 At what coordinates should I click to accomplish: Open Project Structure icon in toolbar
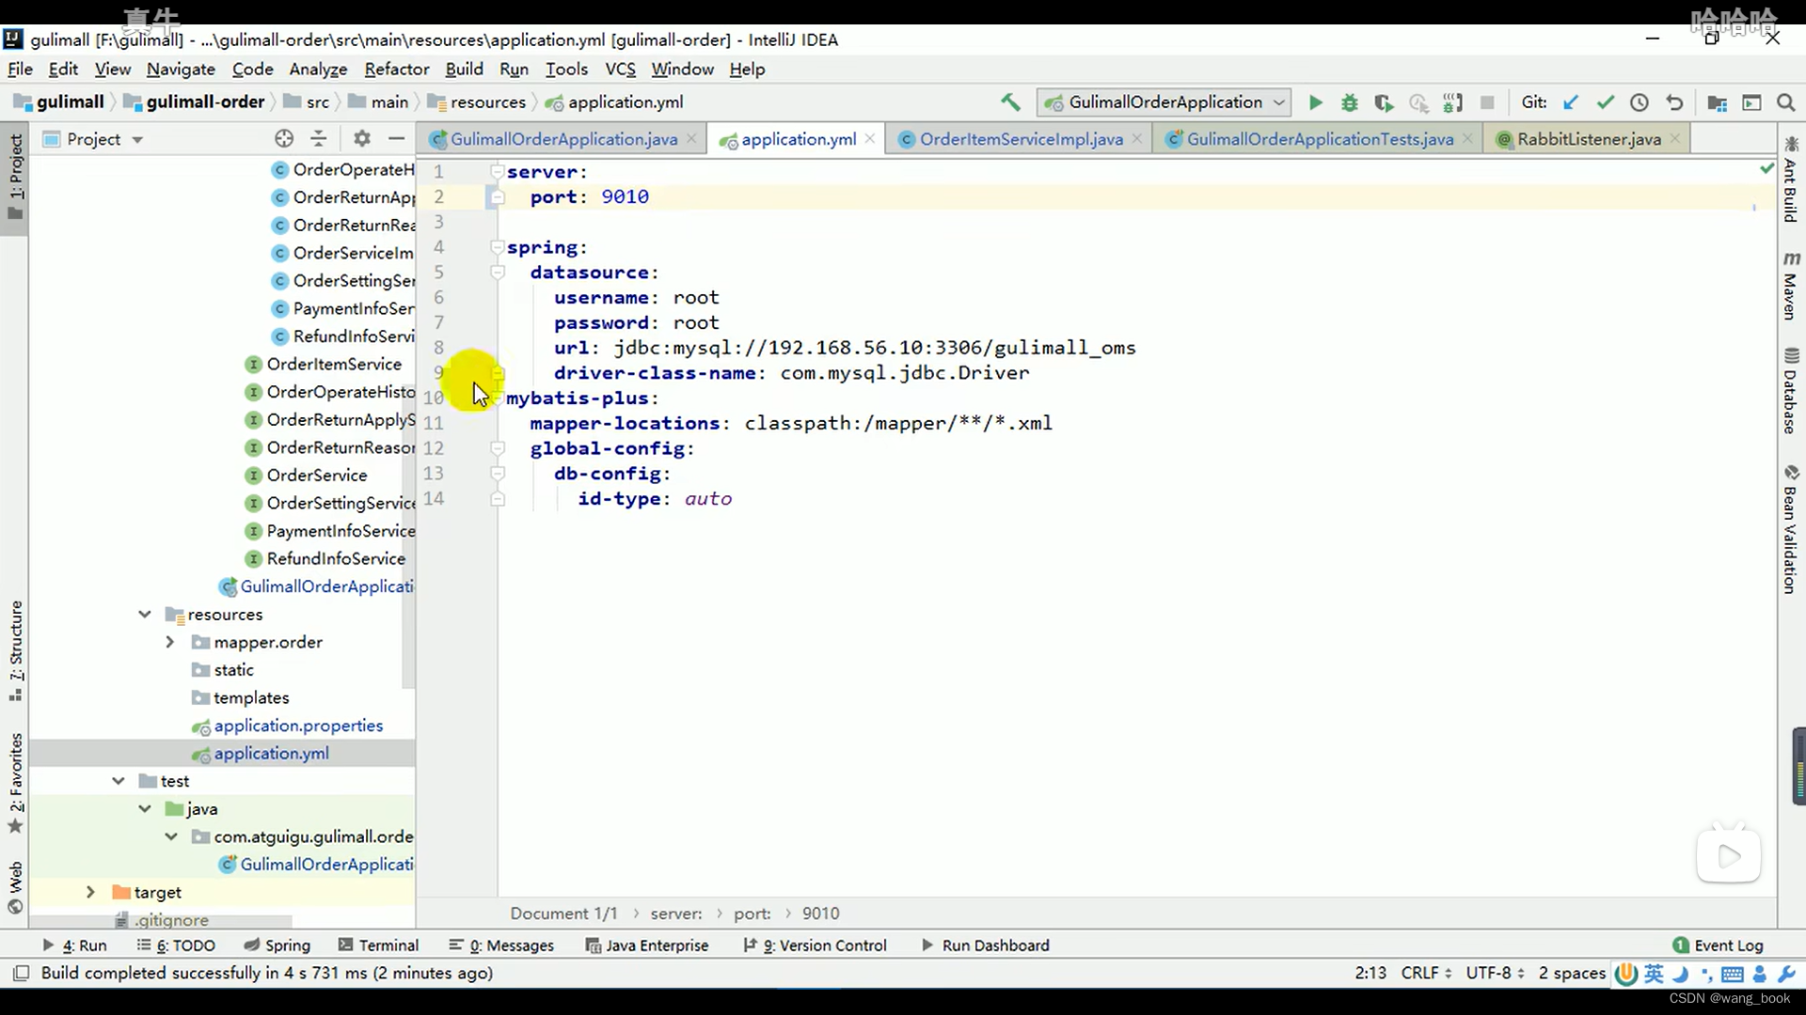[x=1717, y=102]
